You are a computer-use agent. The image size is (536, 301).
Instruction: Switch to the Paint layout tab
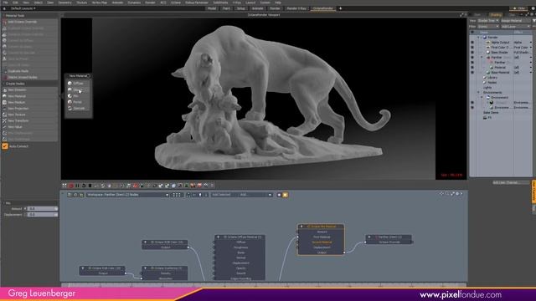226,8
